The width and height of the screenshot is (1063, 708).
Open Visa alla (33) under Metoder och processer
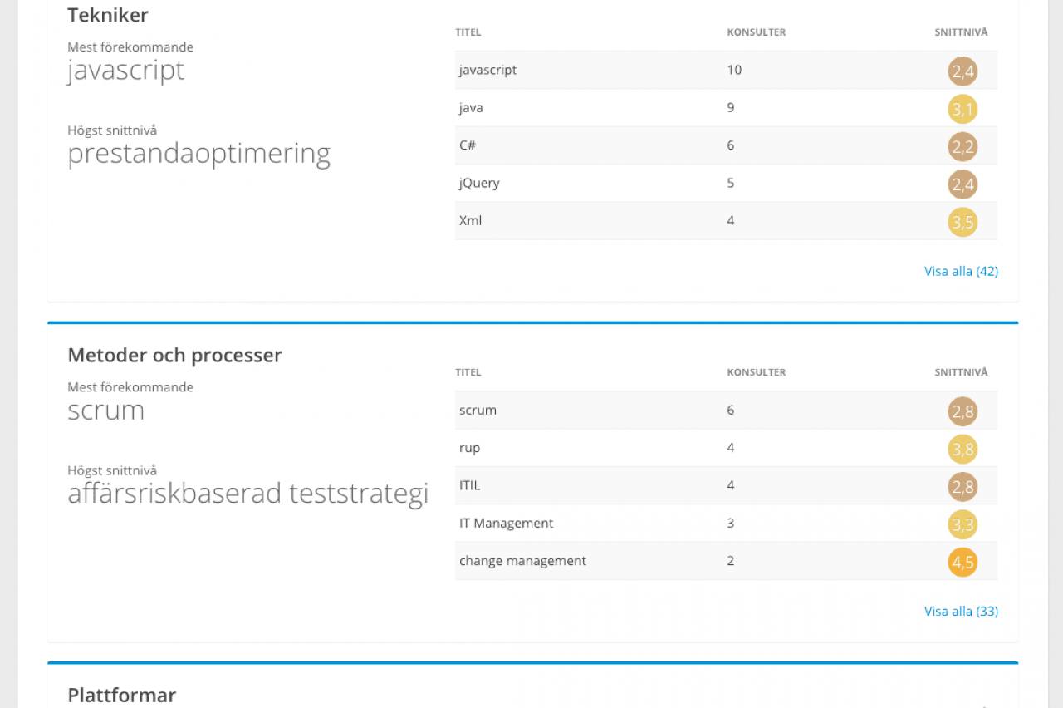[x=961, y=611]
